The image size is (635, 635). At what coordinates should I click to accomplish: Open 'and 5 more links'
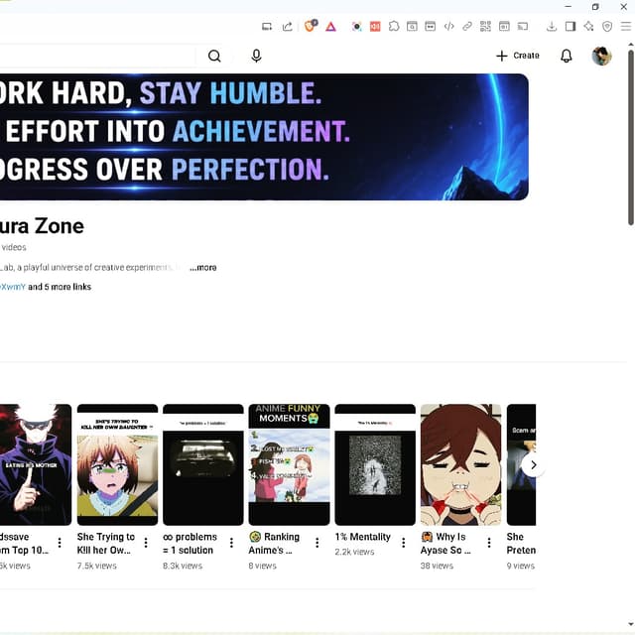point(60,287)
